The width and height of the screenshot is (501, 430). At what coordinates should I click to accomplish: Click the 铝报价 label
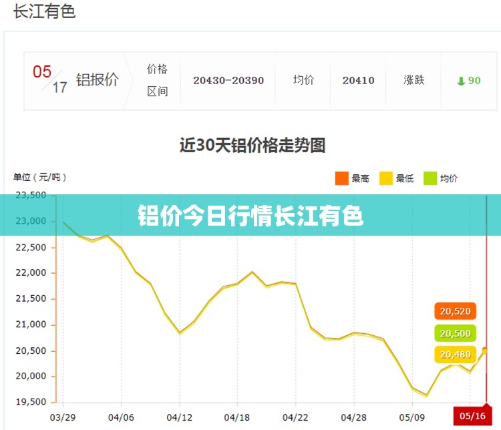click(x=97, y=79)
